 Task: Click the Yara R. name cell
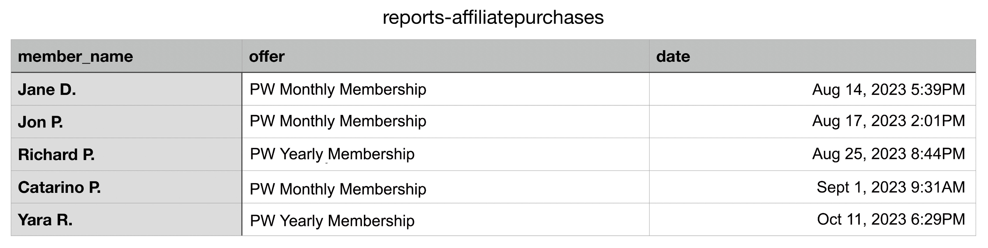tap(45, 220)
